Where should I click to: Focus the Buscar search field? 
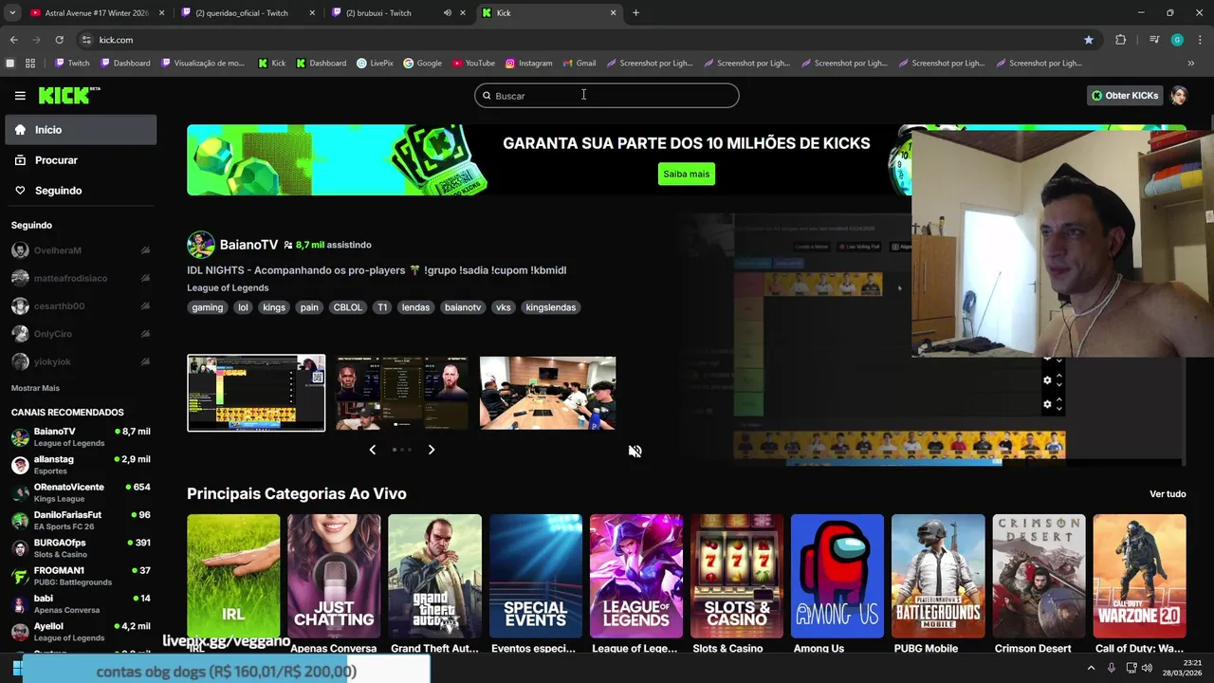[x=607, y=96]
